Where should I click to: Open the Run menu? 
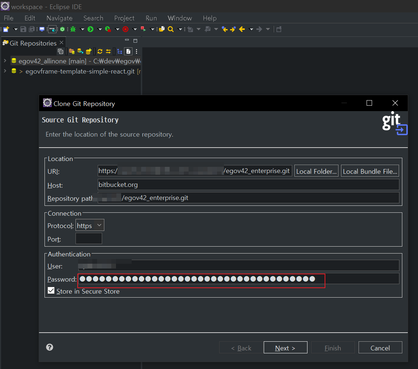tap(151, 18)
